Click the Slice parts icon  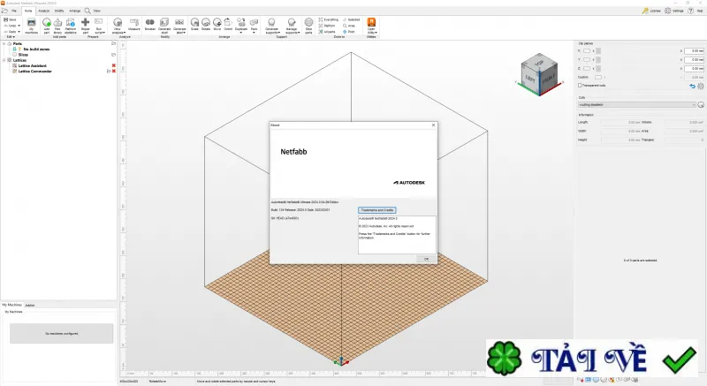click(x=308, y=26)
